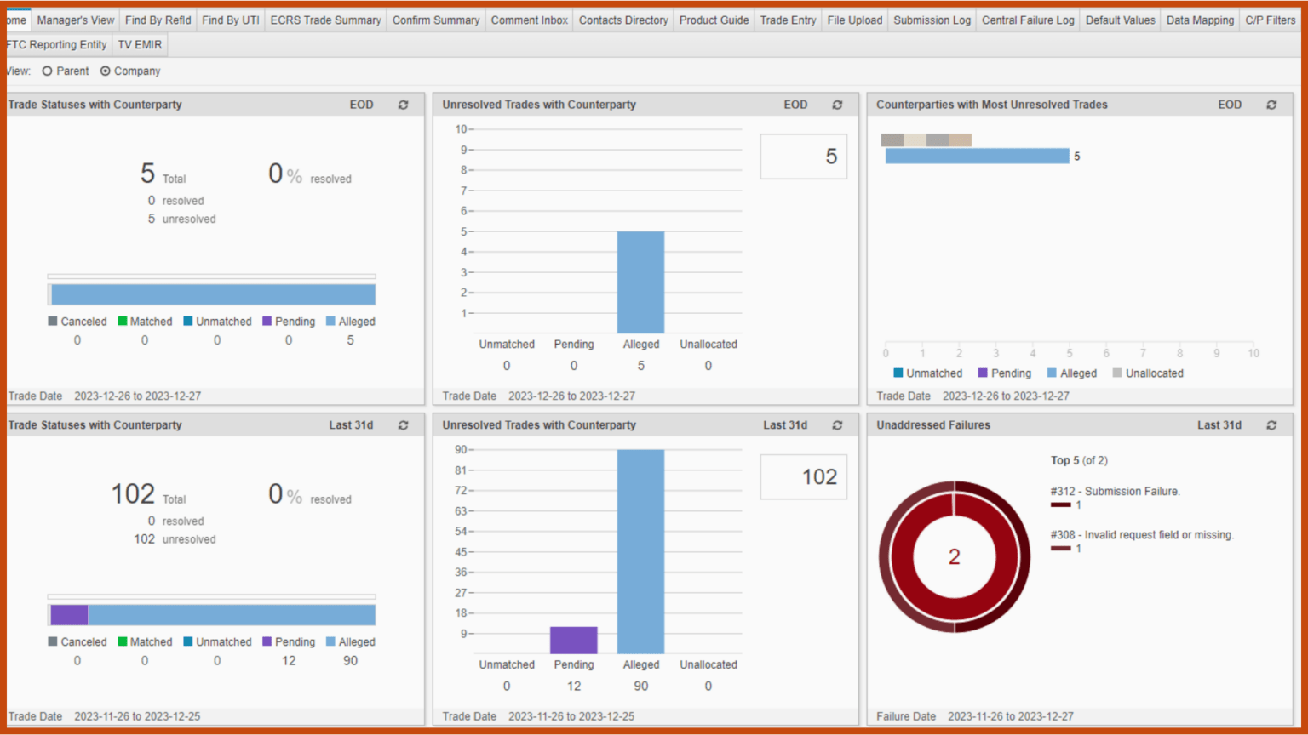Viewport: 1308px width, 735px height.
Task: Refresh the Counterparties with Most Unresolved Trades panel
Action: tap(1271, 105)
